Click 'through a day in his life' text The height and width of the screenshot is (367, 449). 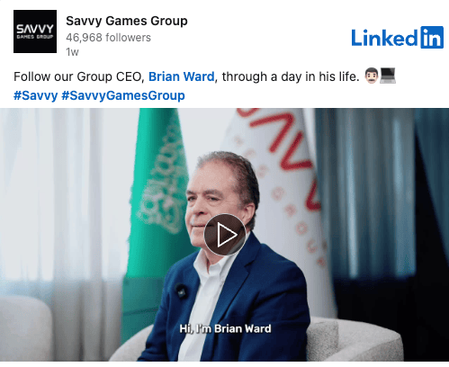[x=291, y=76]
